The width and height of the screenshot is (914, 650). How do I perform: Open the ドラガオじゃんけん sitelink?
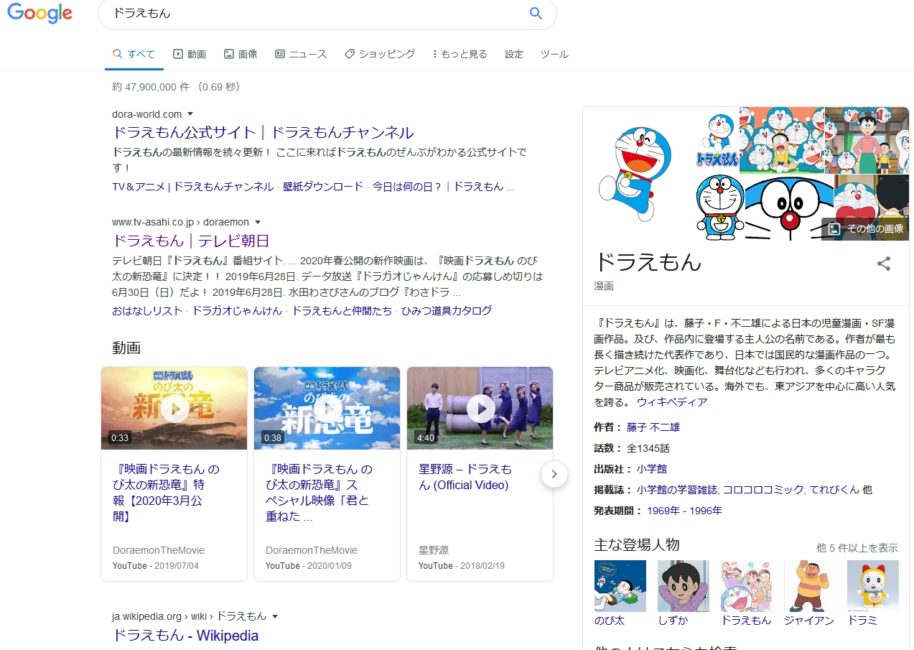pyautogui.click(x=237, y=311)
